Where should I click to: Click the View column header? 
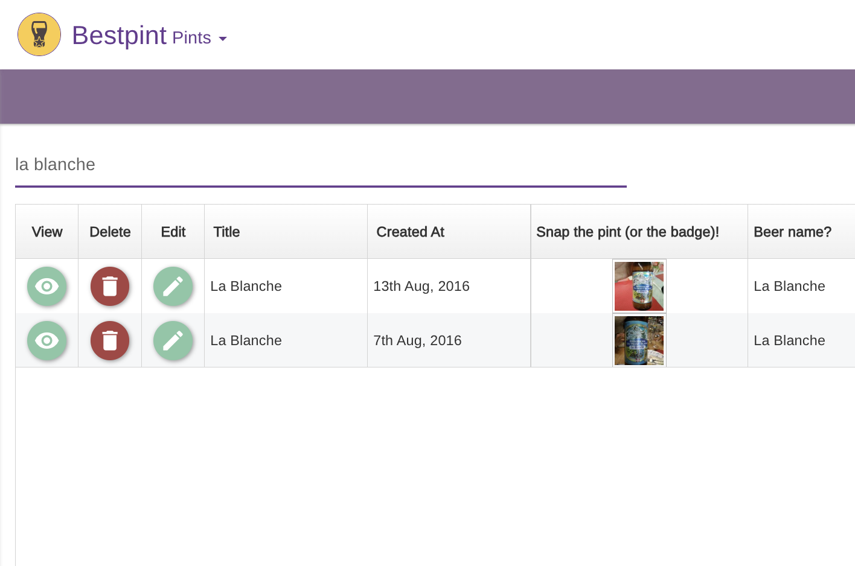[x=47, y=232]
